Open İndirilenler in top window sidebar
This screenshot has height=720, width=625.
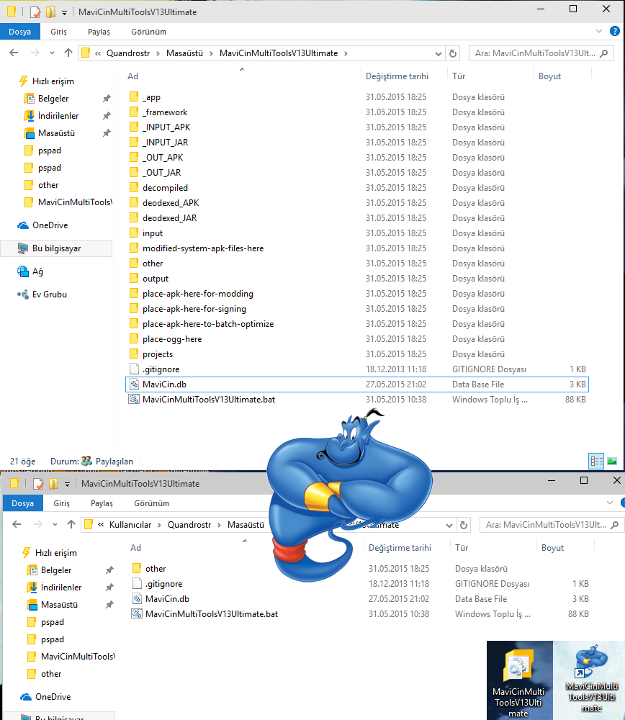tap(58, 116)
